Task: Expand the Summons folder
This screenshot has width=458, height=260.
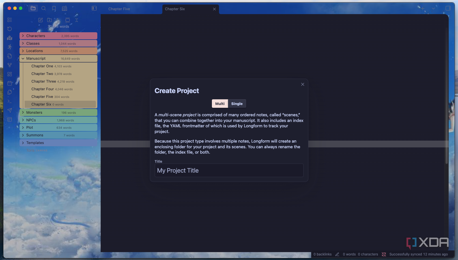Action: [x=58, y=135]
